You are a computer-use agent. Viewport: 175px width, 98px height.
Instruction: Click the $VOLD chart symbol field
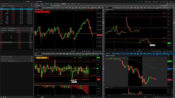tap(38, 8)
